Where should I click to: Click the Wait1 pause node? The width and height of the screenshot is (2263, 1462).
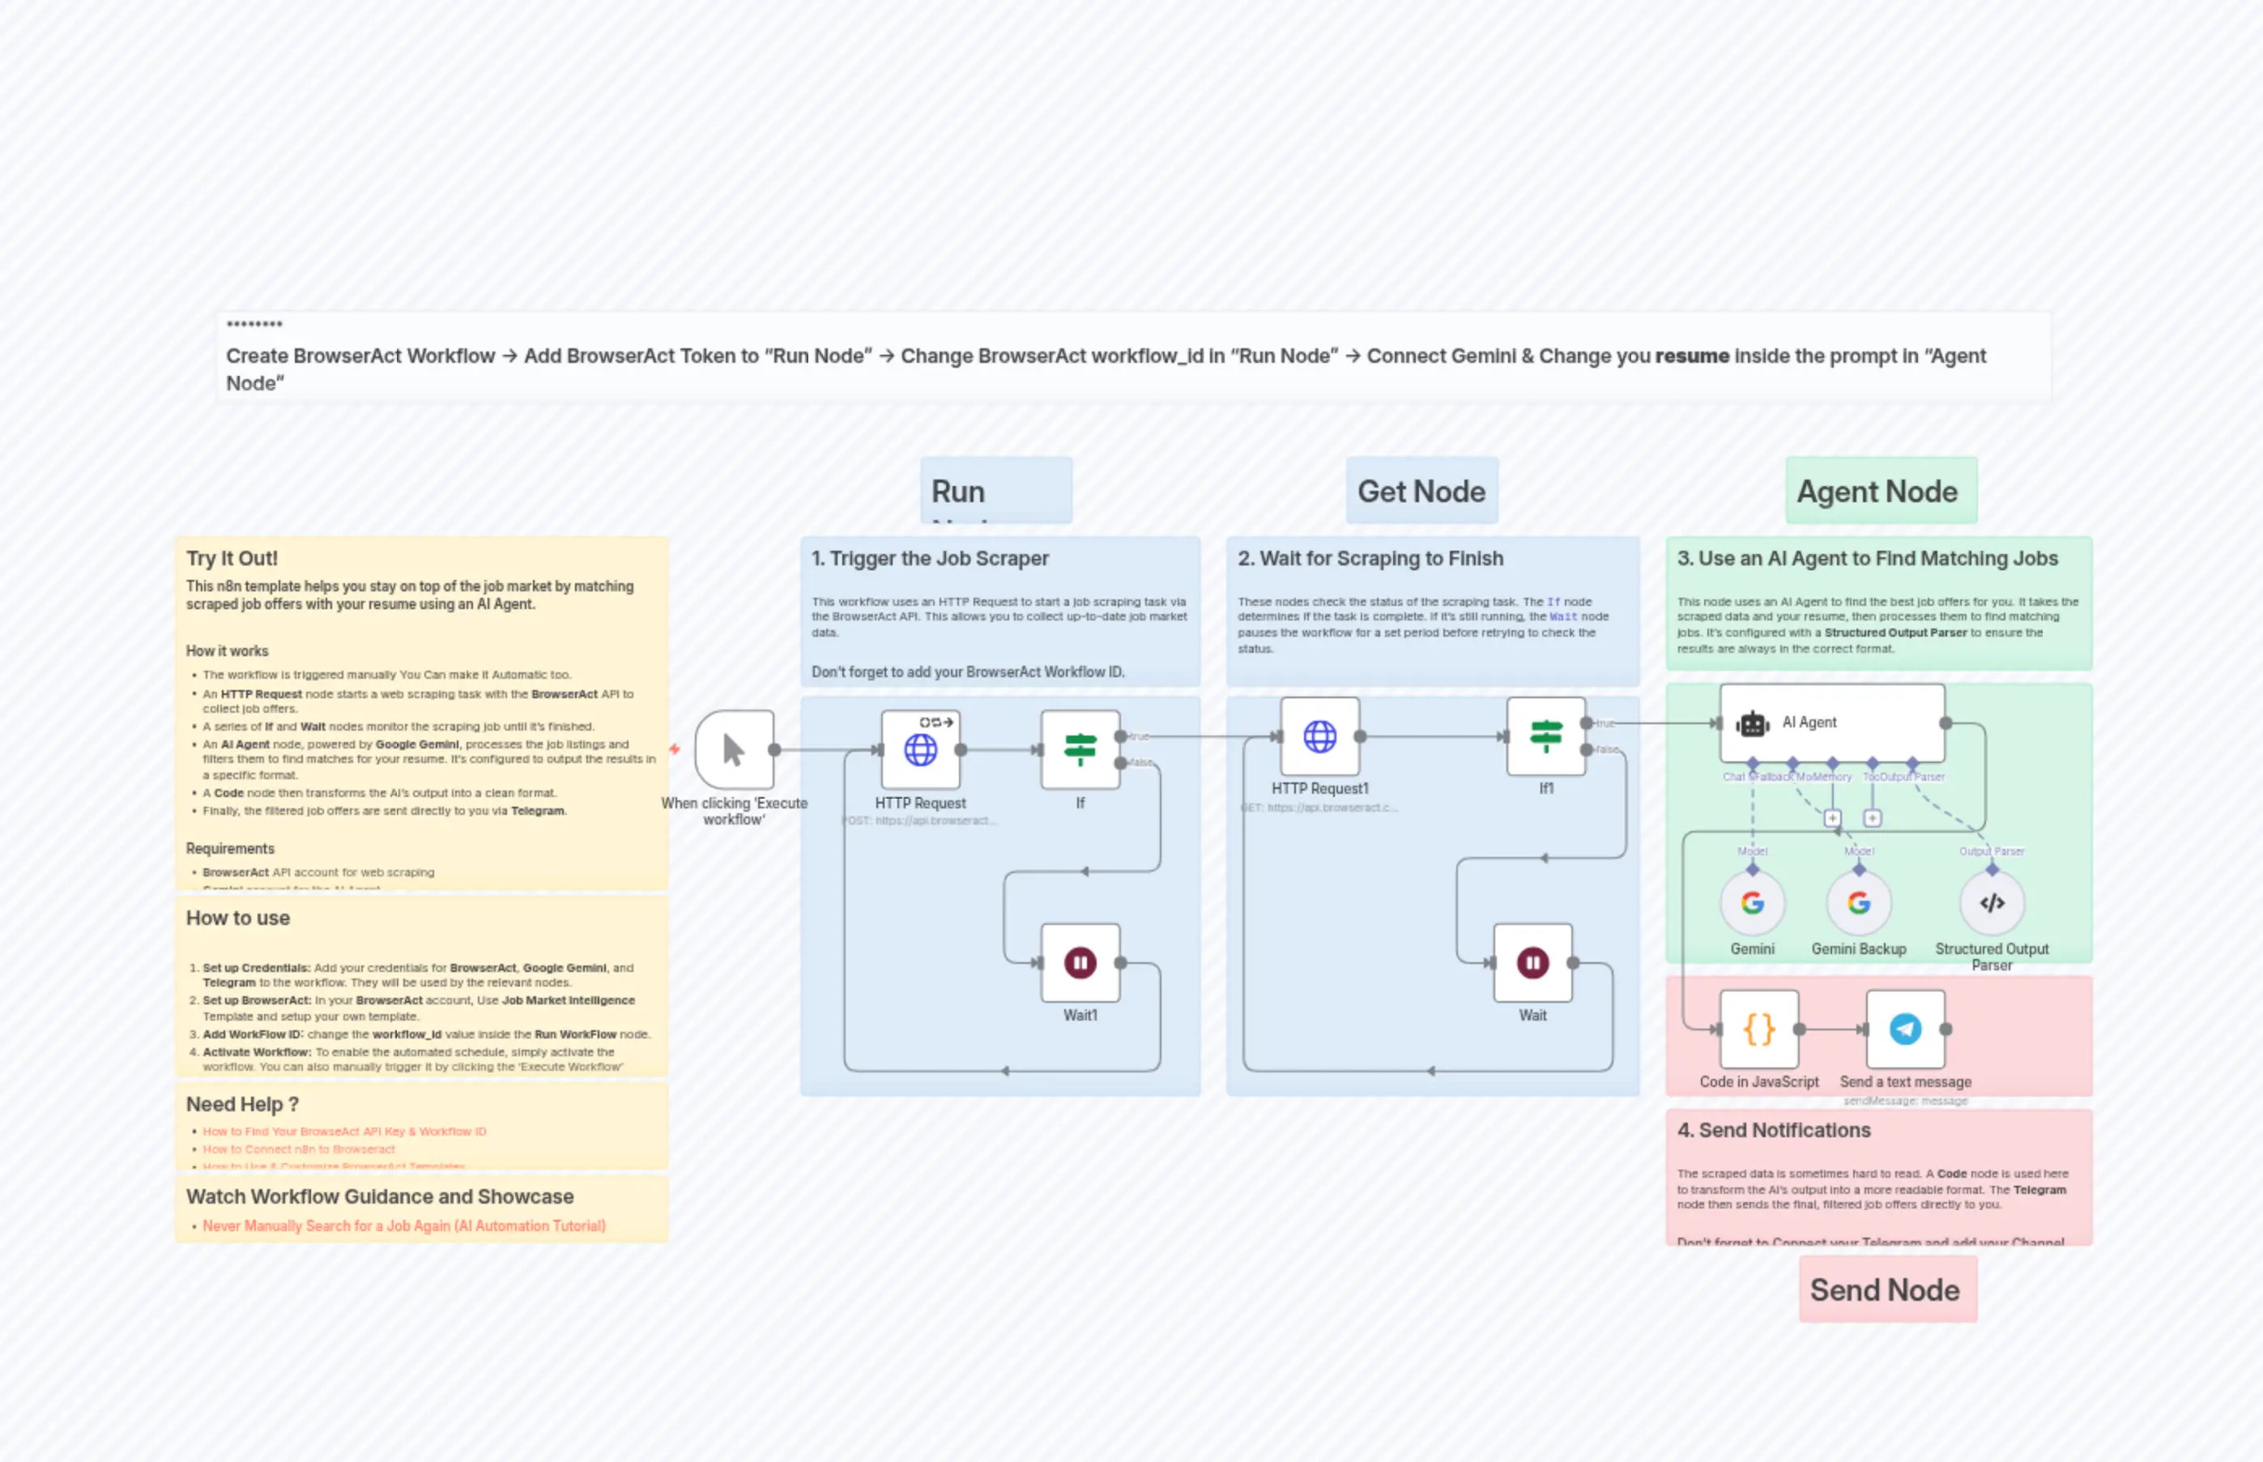tap(1080, 962)
